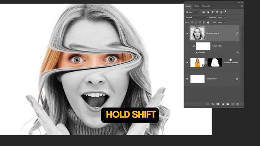This screenshot has width=260, height=146.
Task: Switch to the Channels tab
Action: coord(206,6)
